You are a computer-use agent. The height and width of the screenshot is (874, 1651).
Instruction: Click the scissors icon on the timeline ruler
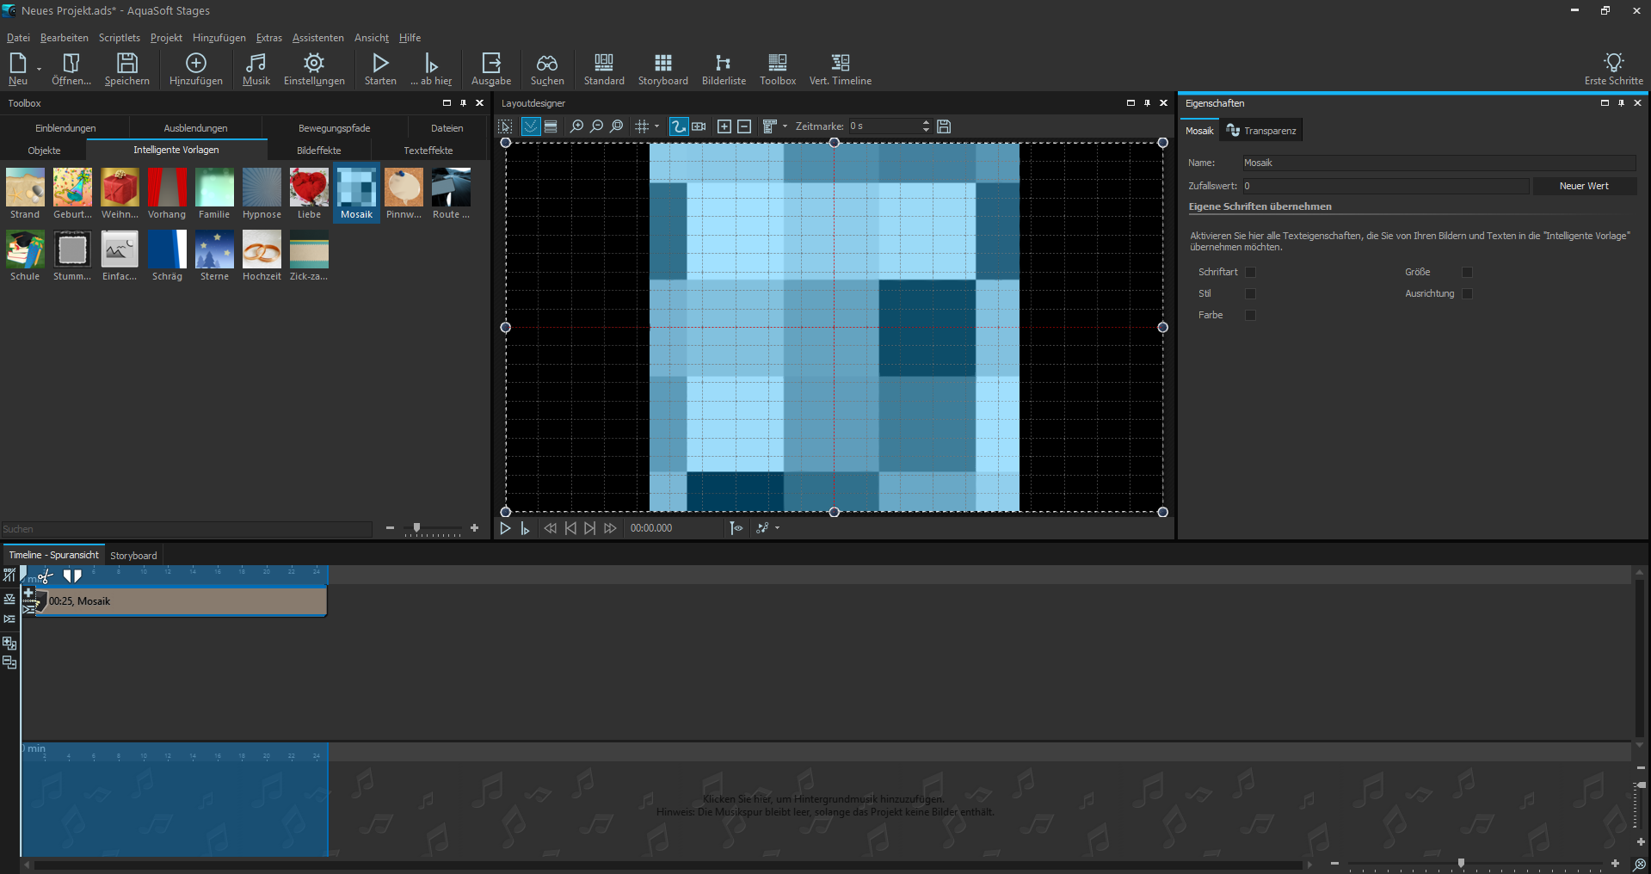coord(46,576)
